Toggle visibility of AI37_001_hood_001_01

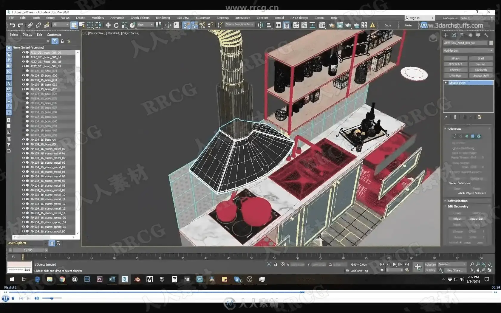[x=23, y=57]
